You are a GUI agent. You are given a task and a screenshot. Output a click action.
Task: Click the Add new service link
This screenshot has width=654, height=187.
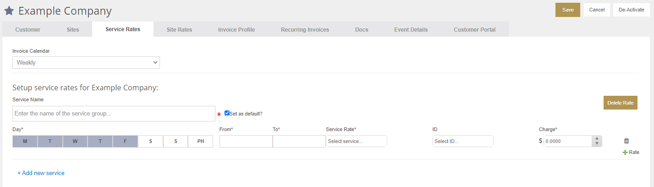[41, 173]
